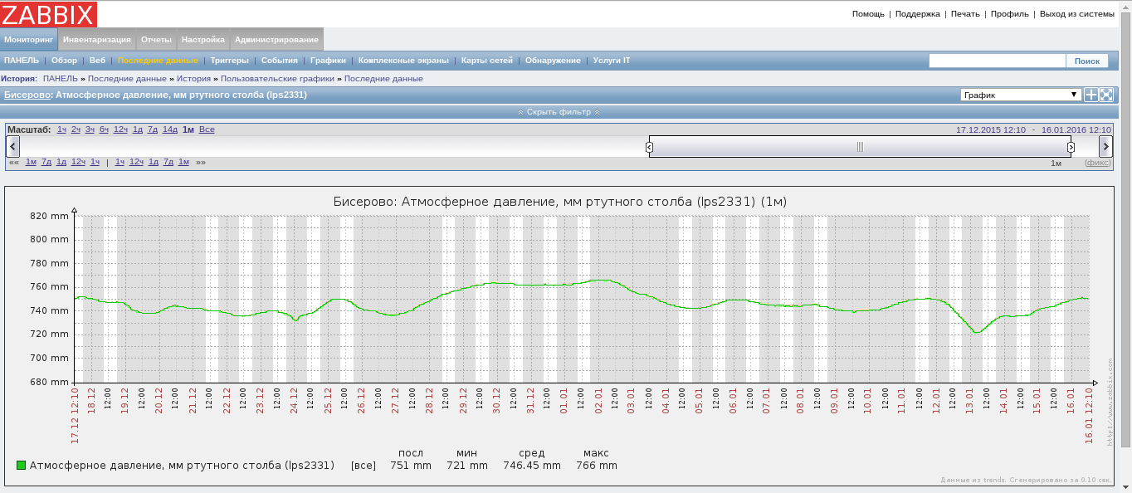Open the Помощь link
The height and width of the screenshot is (493, 1132).
click(x=868, y=14)
